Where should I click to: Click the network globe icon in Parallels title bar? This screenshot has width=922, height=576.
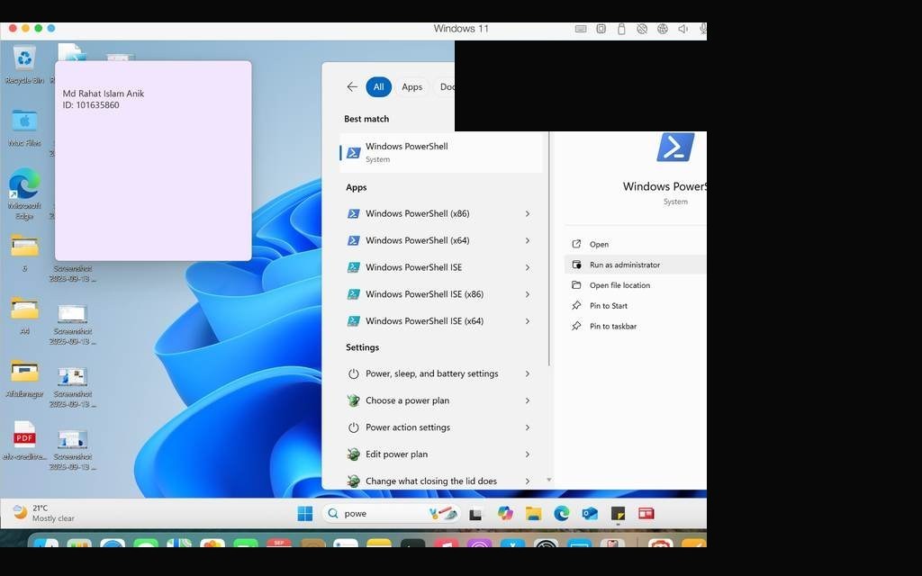coord(663,29)
